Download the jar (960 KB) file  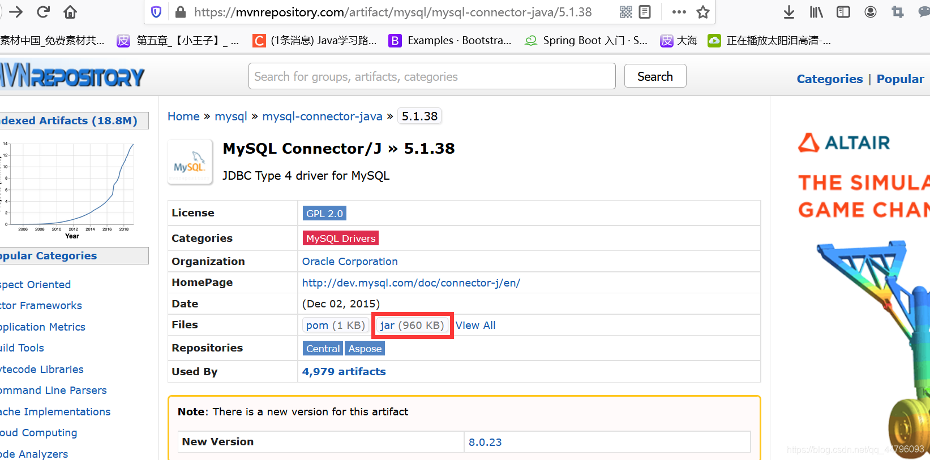[412, 326]
